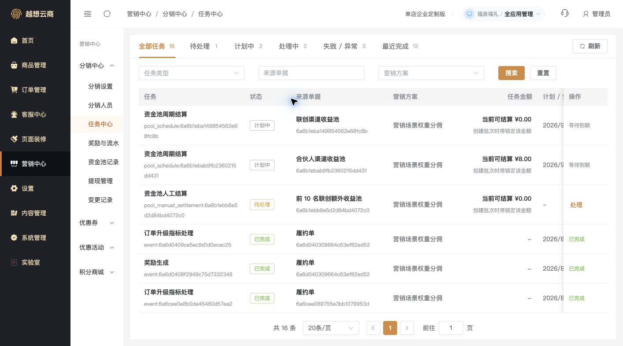The width and height of the screenshot is (623, 346).
Task: Click the 设置 gear icon
Action: coord(14,188)
